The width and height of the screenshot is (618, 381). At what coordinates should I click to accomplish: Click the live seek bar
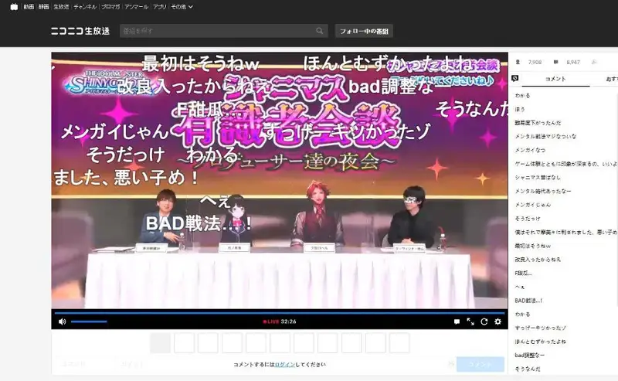pos(280,313)
